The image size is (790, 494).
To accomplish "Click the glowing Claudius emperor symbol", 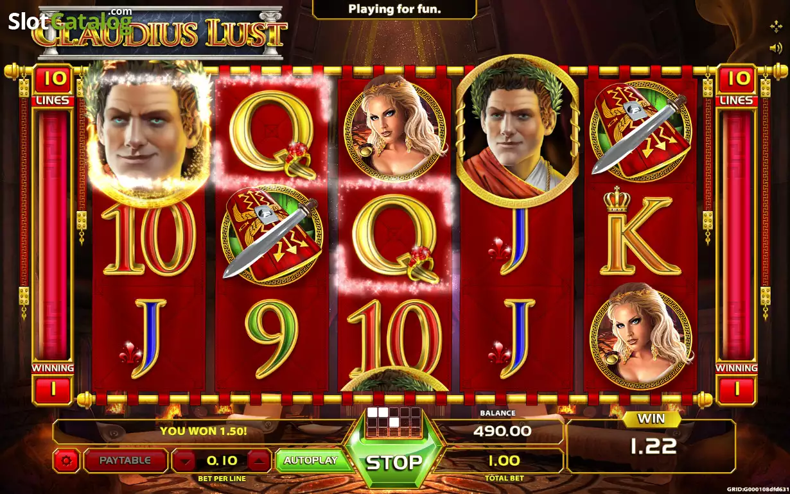I will [x=148, y=128].
